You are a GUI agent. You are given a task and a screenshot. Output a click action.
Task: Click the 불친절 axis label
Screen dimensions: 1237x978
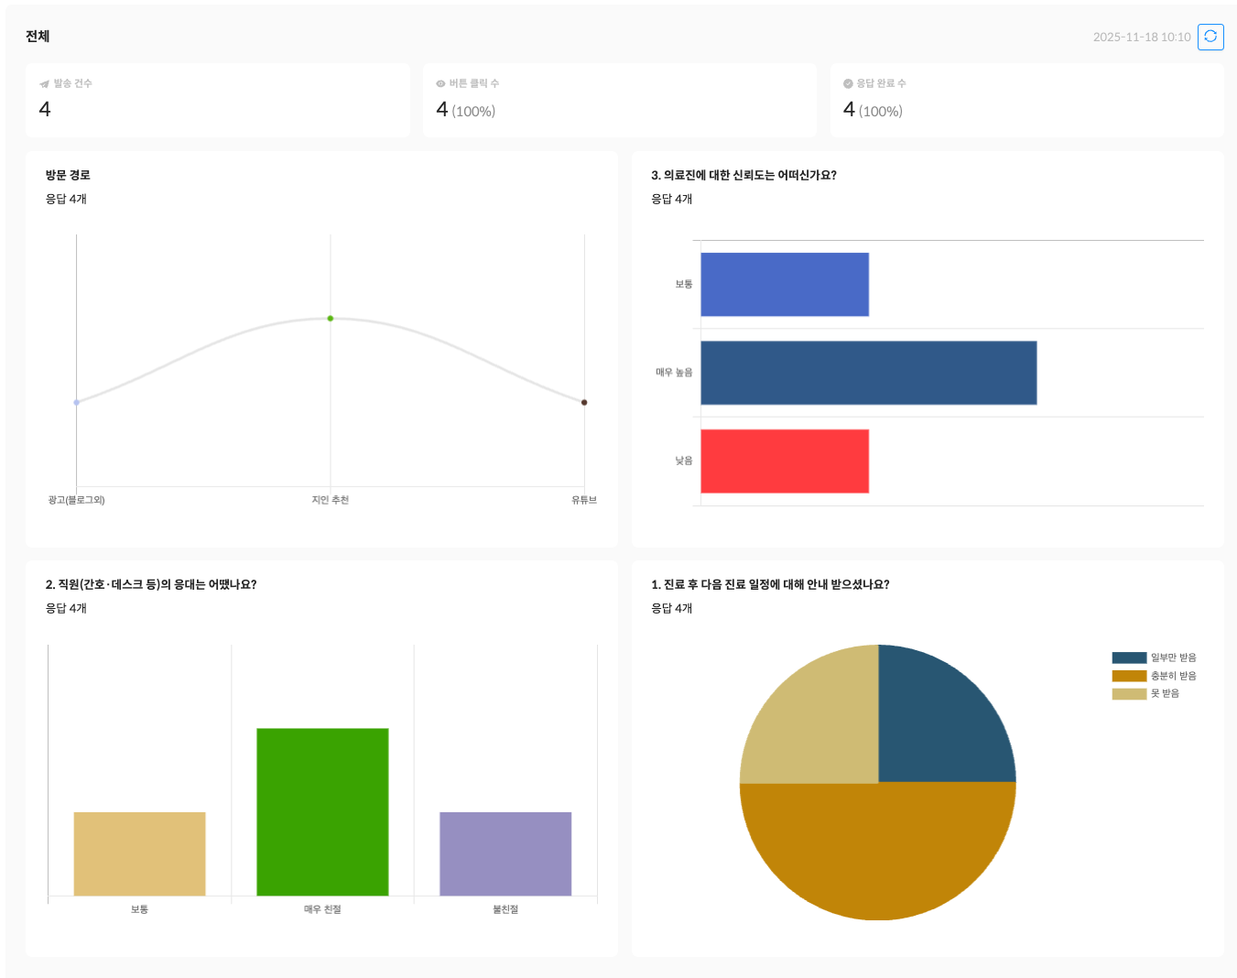pos(505,909)
